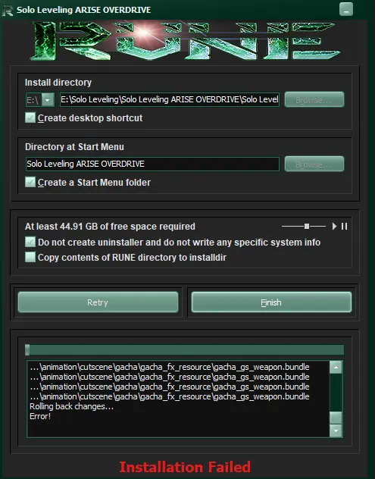This screenshot has height=479, width=375.
Task: Click Browse next to Start Menu directory
Action: (314, 164)
